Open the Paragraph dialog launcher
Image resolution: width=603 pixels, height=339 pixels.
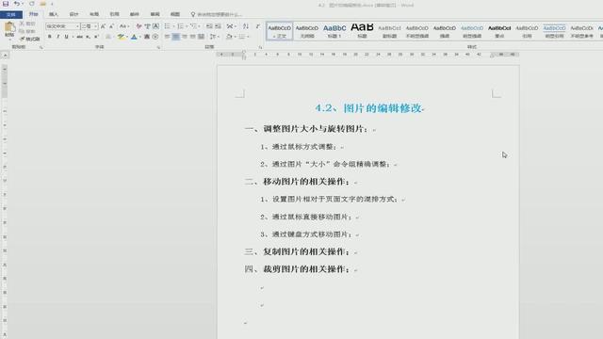(x=260, y=47)
